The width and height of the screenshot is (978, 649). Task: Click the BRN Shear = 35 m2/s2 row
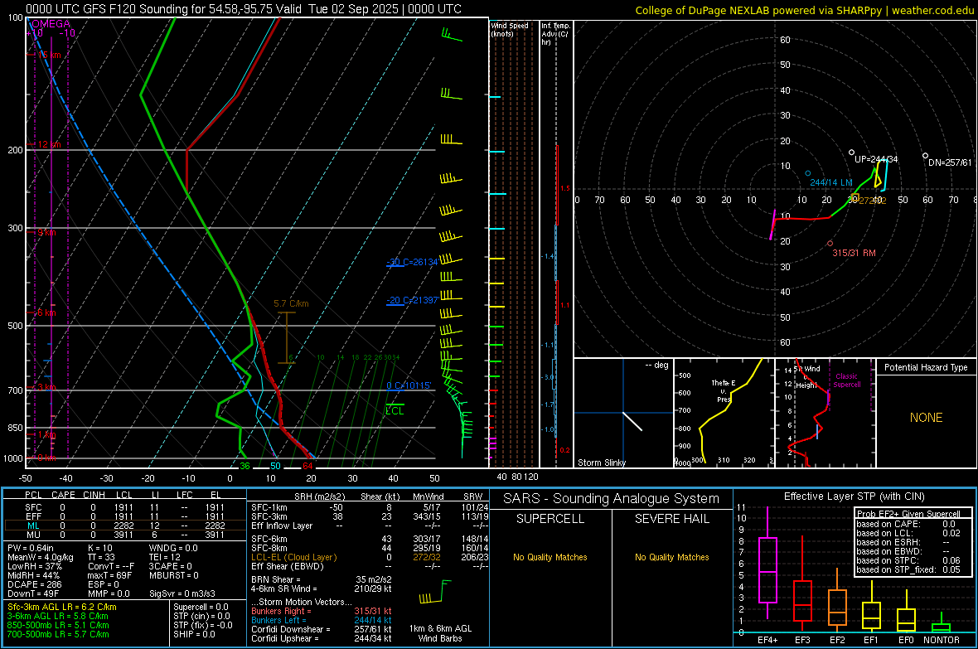tap(321, 579)
